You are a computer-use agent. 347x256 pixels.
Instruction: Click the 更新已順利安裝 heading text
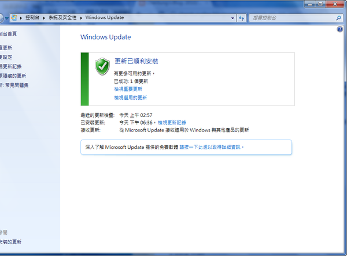tap(136, 61)
